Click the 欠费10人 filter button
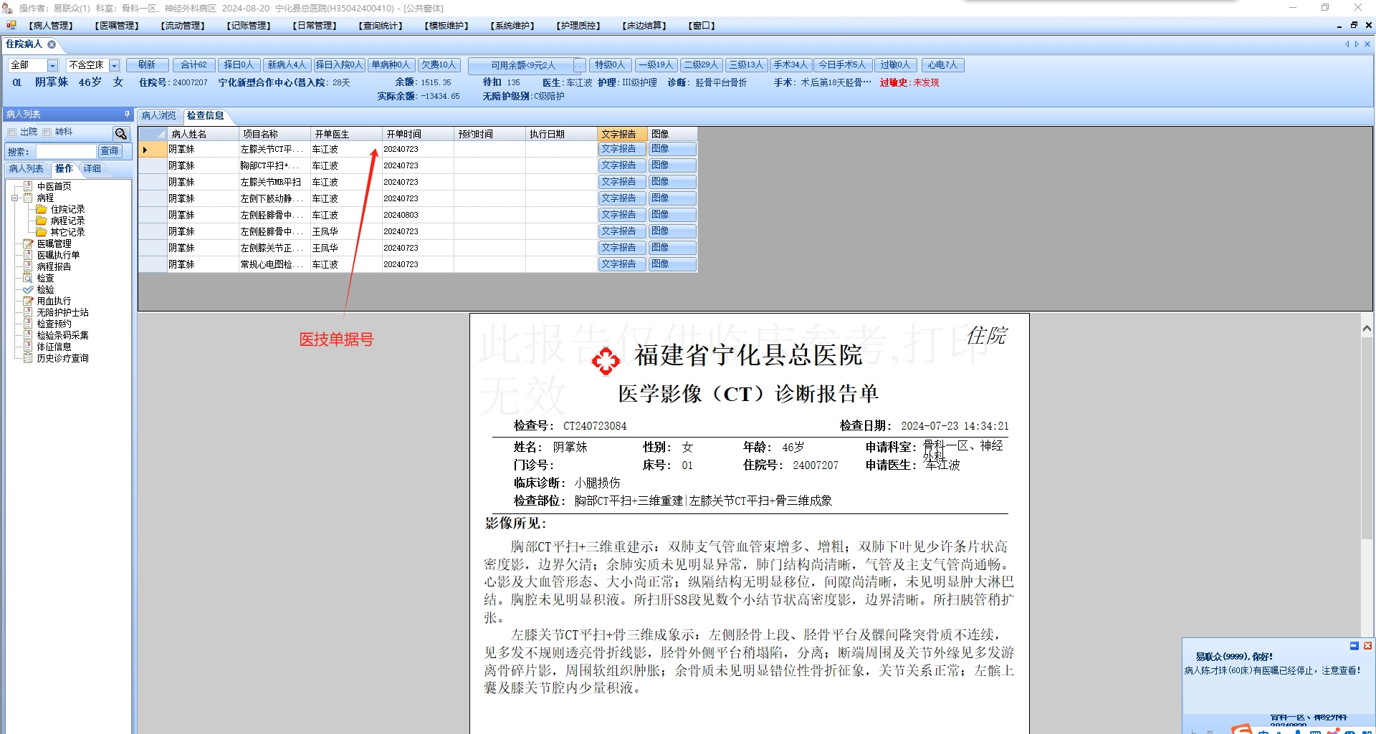Image resolution: width=1376 pixels, height=734 pixels. coord(439,65)
